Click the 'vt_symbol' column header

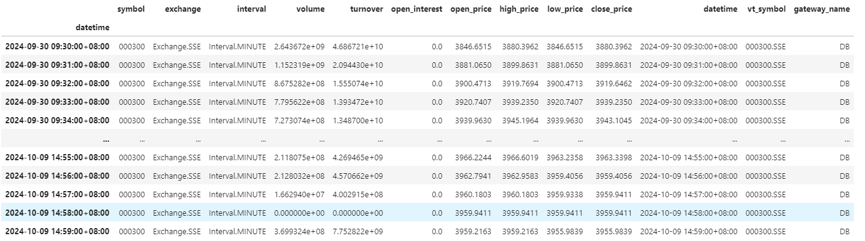(x=766, y=10)
